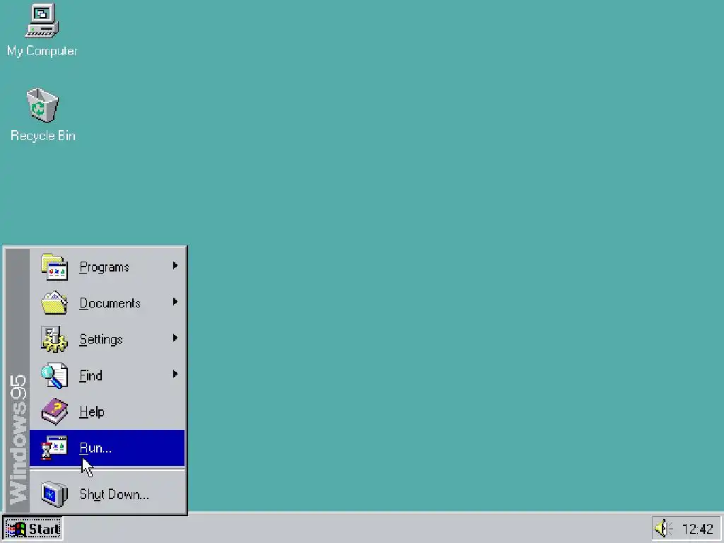Expand the Settings submenu arrow
Viewport: 724px width, 543px height.
click(175, 337)
